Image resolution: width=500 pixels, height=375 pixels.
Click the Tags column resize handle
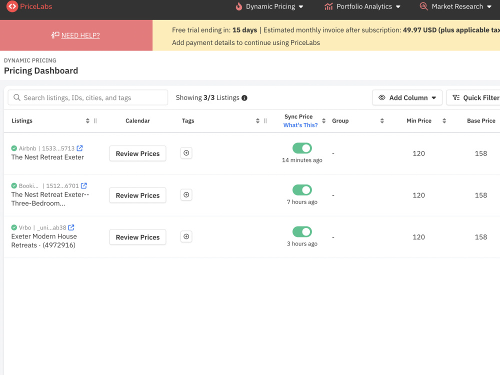tap(265, 121)
